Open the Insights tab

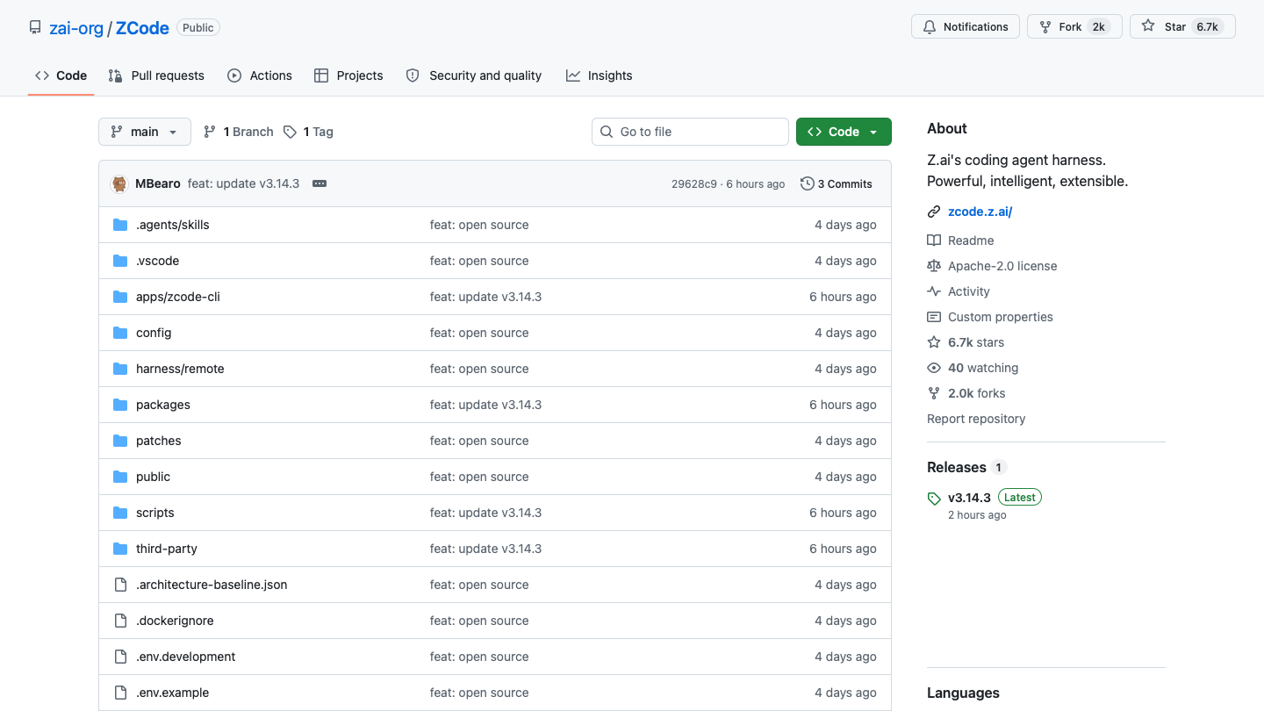[x=600, y=75]
